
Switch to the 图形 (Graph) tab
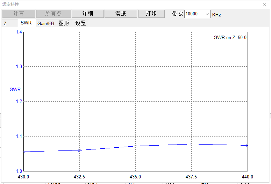[64, 23]
